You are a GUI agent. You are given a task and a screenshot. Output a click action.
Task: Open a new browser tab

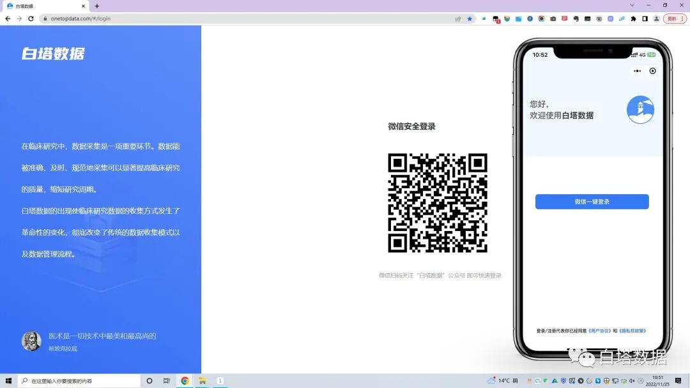97,6
